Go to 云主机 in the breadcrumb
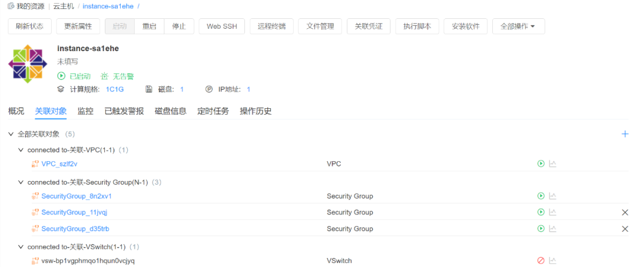636x267 pixels. [x=64, y=6]
